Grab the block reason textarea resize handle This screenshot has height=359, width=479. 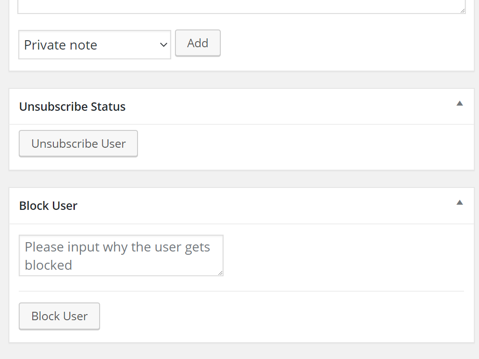(220, 273)
